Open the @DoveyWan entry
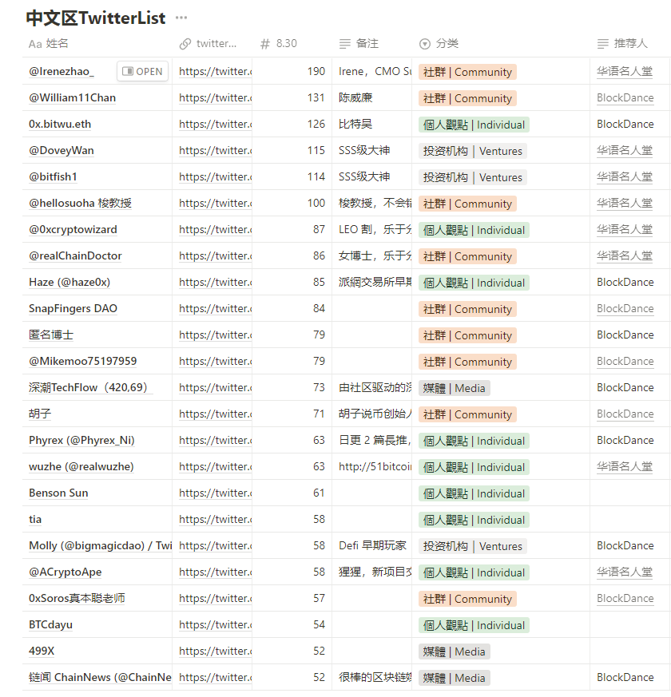 (x=62, y=150)
